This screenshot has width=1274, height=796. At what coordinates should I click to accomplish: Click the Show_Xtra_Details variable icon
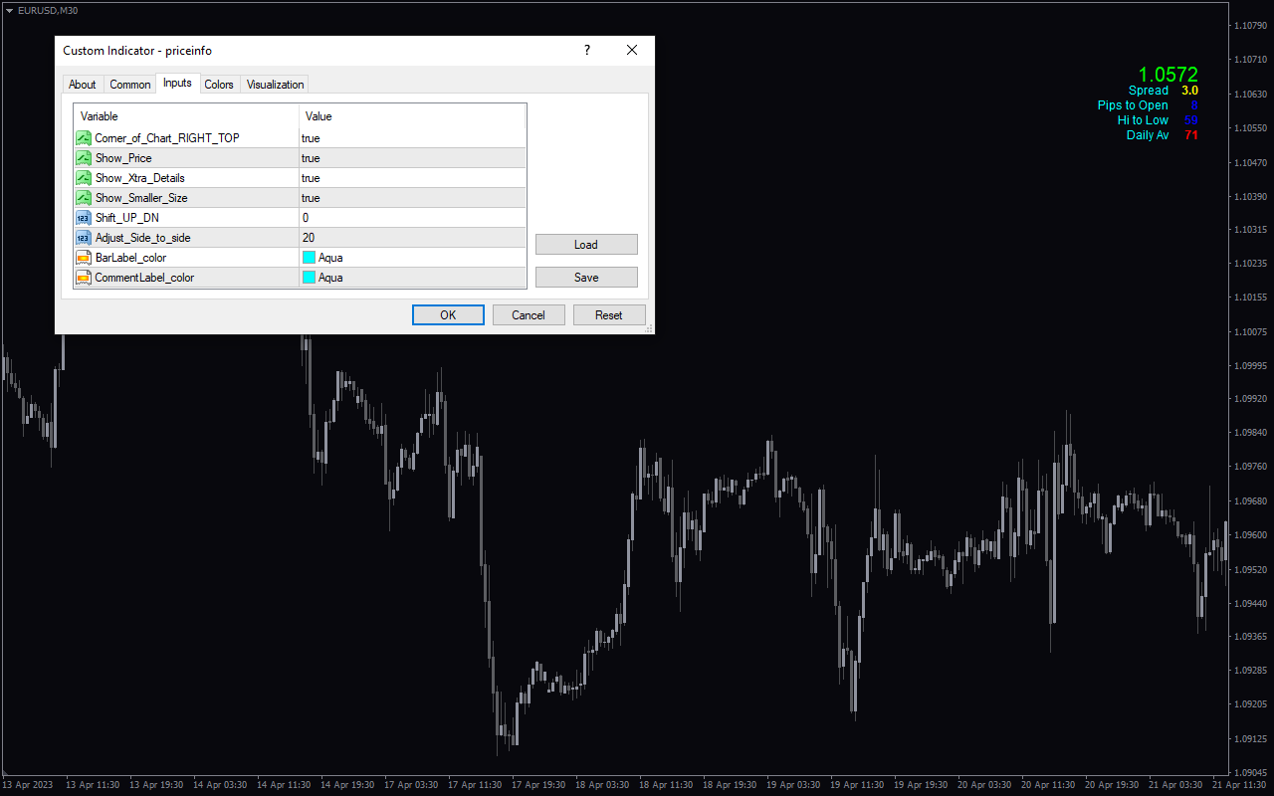pos(84,178)
